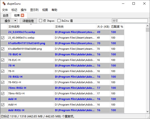
Task: Open the 视图 menu
Action: [45, 10]
